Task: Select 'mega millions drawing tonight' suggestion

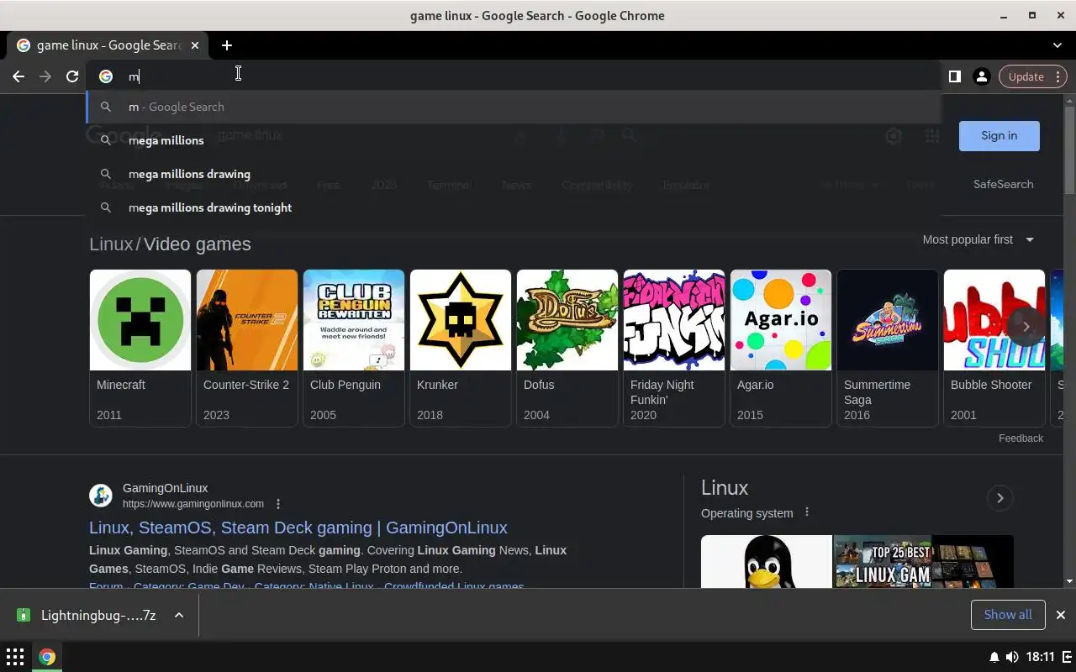Action: tap(514, 207)
